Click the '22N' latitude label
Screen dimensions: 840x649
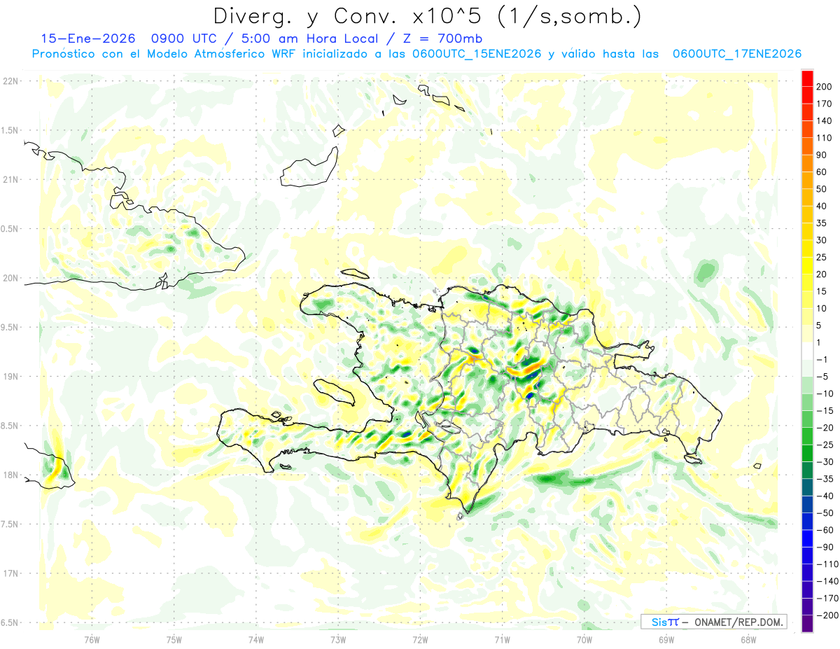click(9, 81)
